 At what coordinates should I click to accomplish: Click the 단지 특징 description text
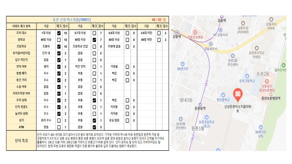(101, 140)
